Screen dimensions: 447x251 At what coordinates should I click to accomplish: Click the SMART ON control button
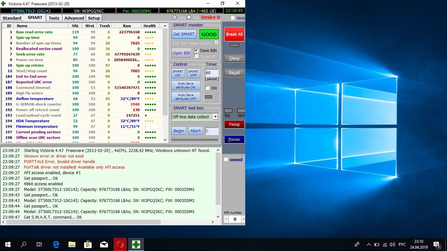point(178,73)
